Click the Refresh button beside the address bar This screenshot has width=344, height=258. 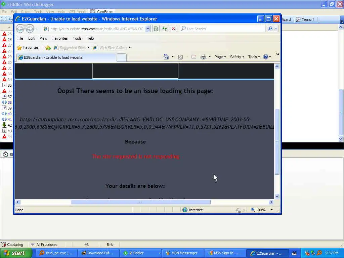click(x=165, y=29)
